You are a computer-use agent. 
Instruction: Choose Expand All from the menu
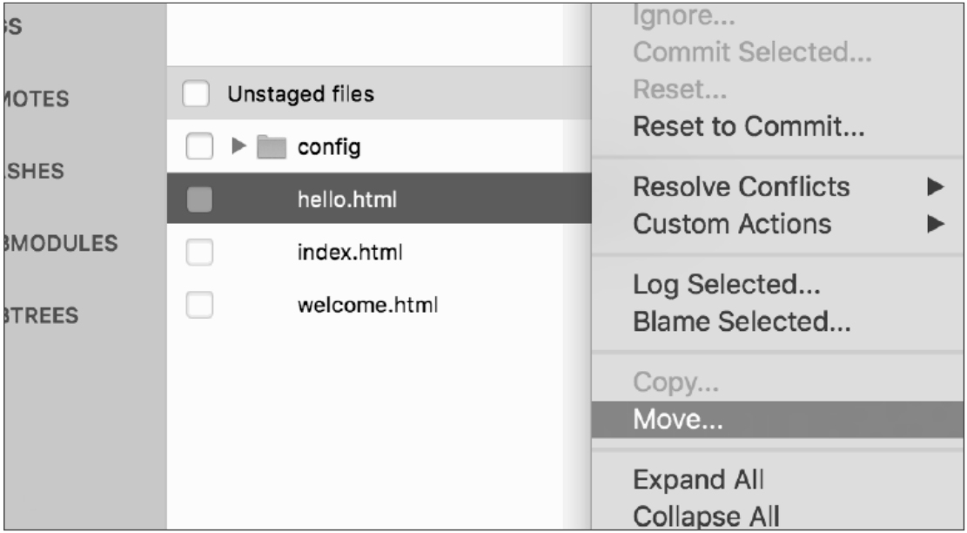coord(698,480)
